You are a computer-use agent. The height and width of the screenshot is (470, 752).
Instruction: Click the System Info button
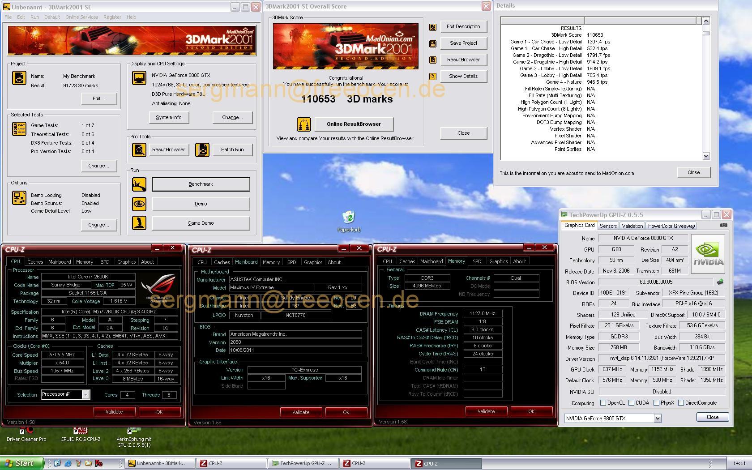pos(169,117)
